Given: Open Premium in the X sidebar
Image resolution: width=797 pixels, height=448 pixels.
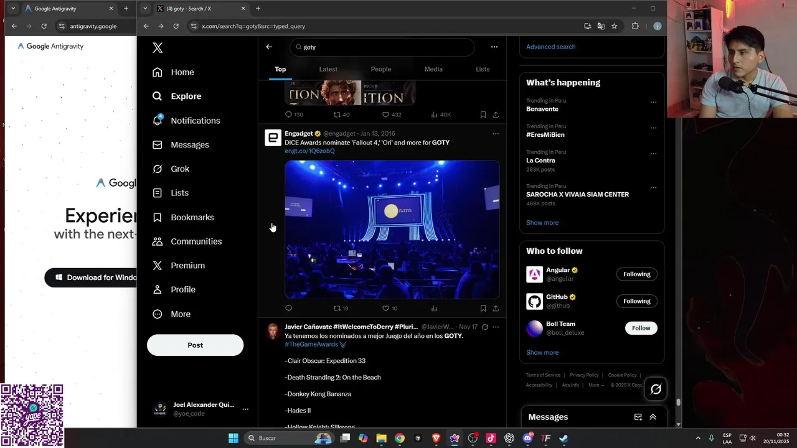Looking at the screenshot, I should coord(179,266).
